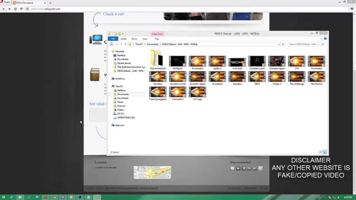Switch Explorer to details view
356x200 pixels.
[x=320, y=152]
